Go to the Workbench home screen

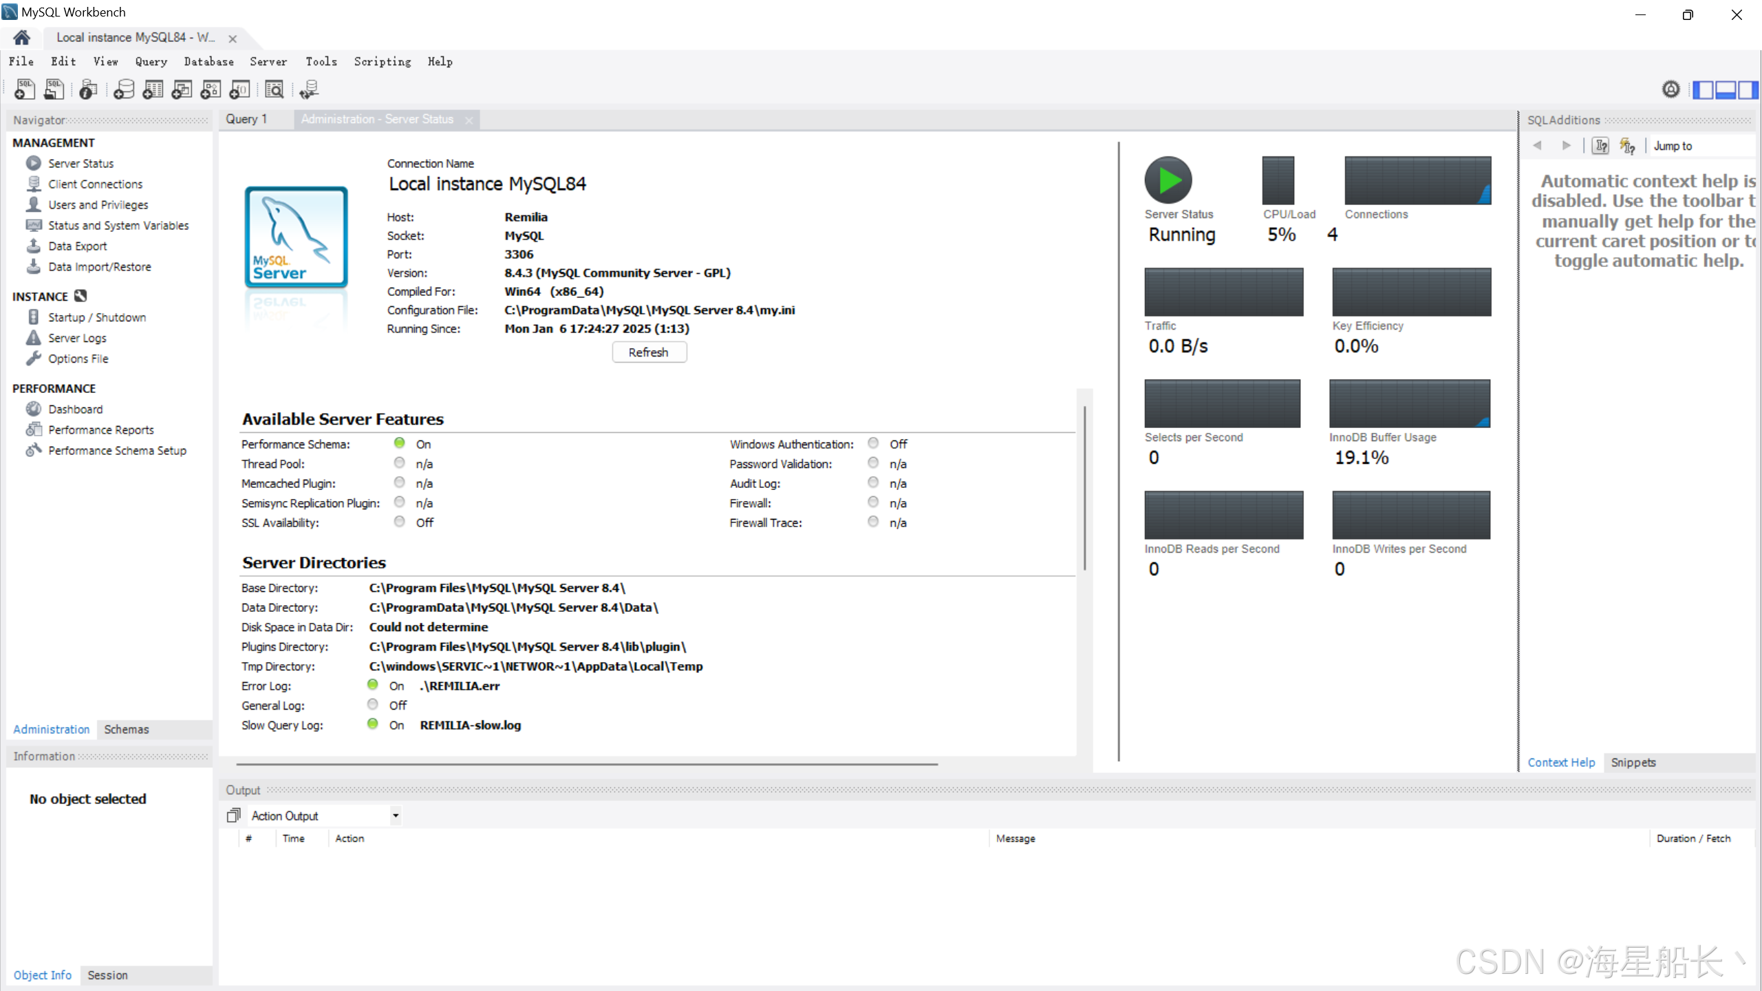coord(21,37)
